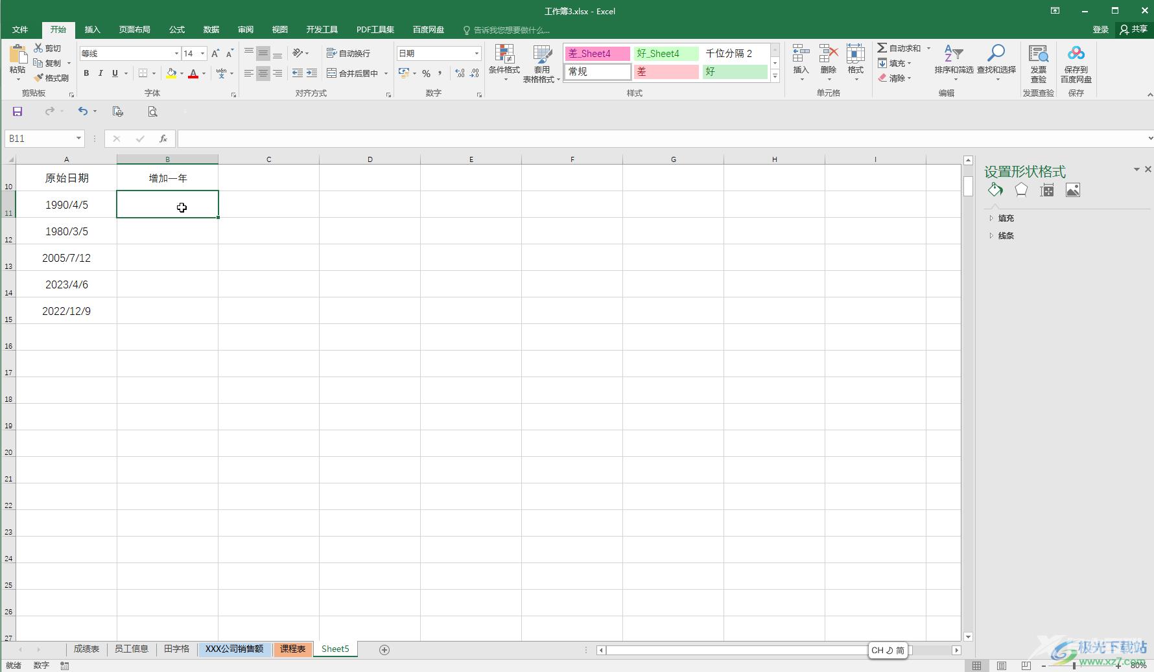The image size is (1154, 672).
Task: Expand the cell styles gallery
Action: coord(775,76)
